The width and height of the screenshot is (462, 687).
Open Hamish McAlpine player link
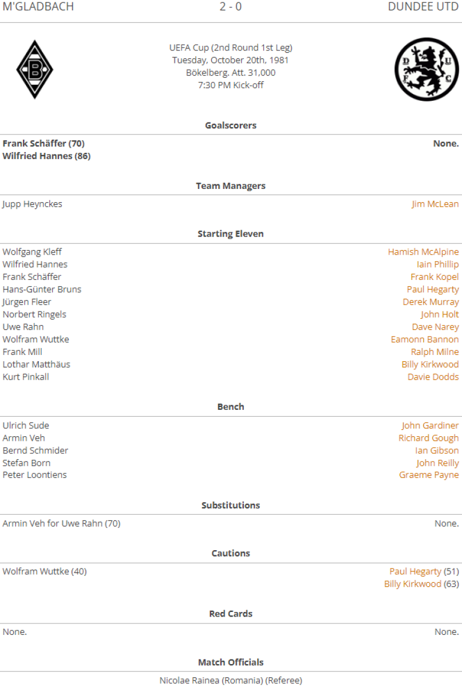tap(423, 252)
